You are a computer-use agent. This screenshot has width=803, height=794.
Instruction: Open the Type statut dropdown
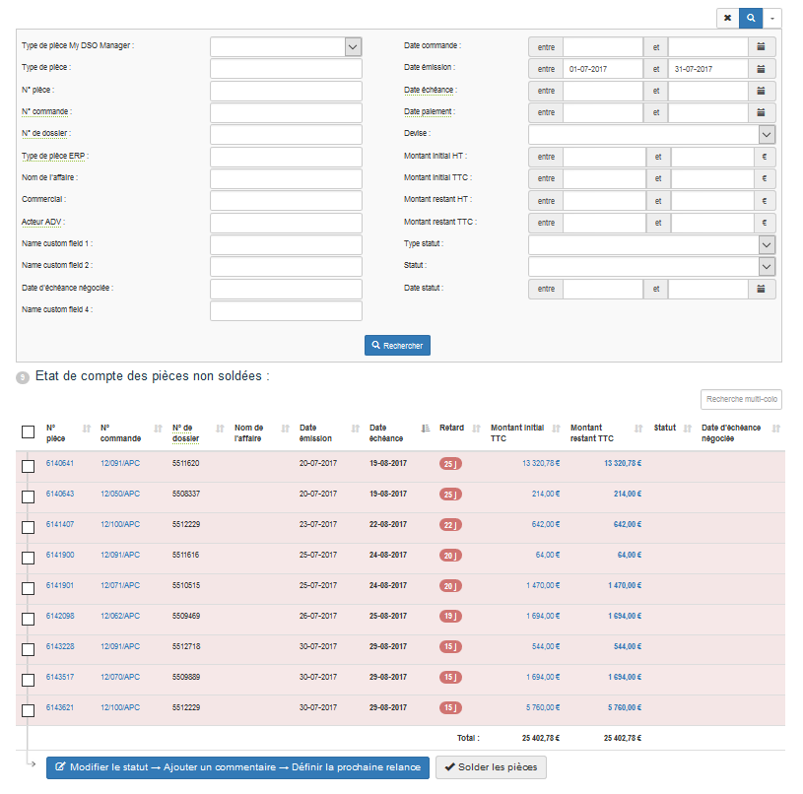[x=767, y=244]
